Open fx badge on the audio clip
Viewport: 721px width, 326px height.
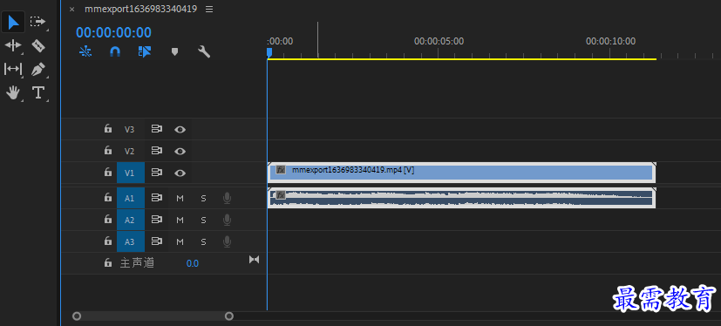tap(281, 194)
